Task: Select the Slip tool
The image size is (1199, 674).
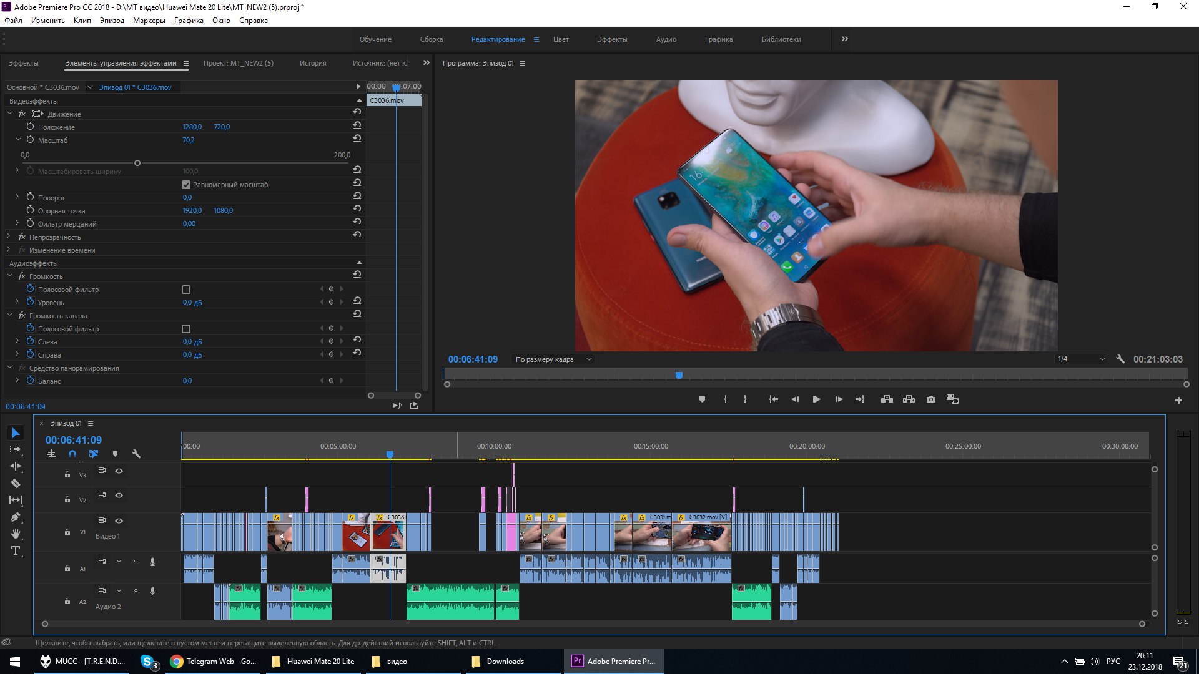Action: [x=16, y=500]
